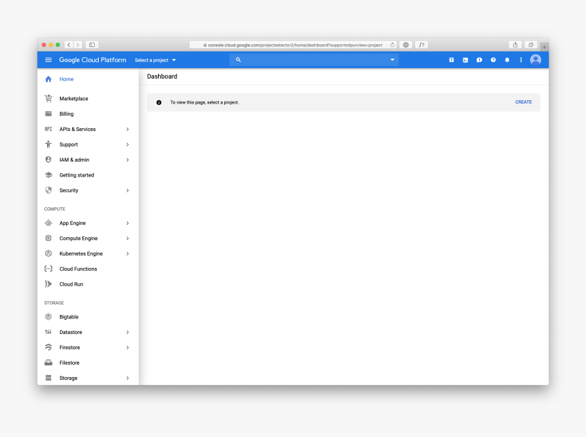The width and height of the screenshot is (586, 437).
Task: Open the three-dot overflow menu
Action: pos(521,60)
